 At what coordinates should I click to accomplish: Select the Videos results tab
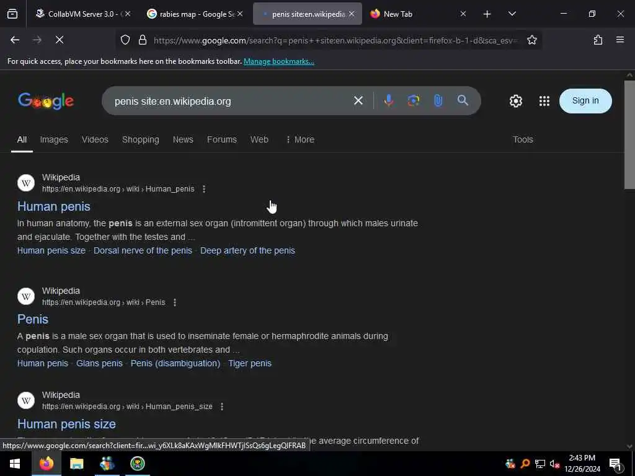pyautogui.click(x=95, y=139)
